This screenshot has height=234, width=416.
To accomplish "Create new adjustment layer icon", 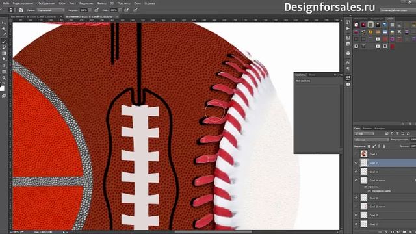I will (x=398, y=232).
